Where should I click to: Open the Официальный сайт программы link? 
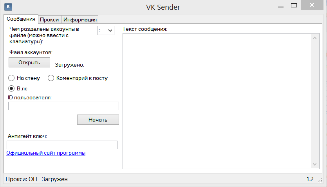point(46,153)
